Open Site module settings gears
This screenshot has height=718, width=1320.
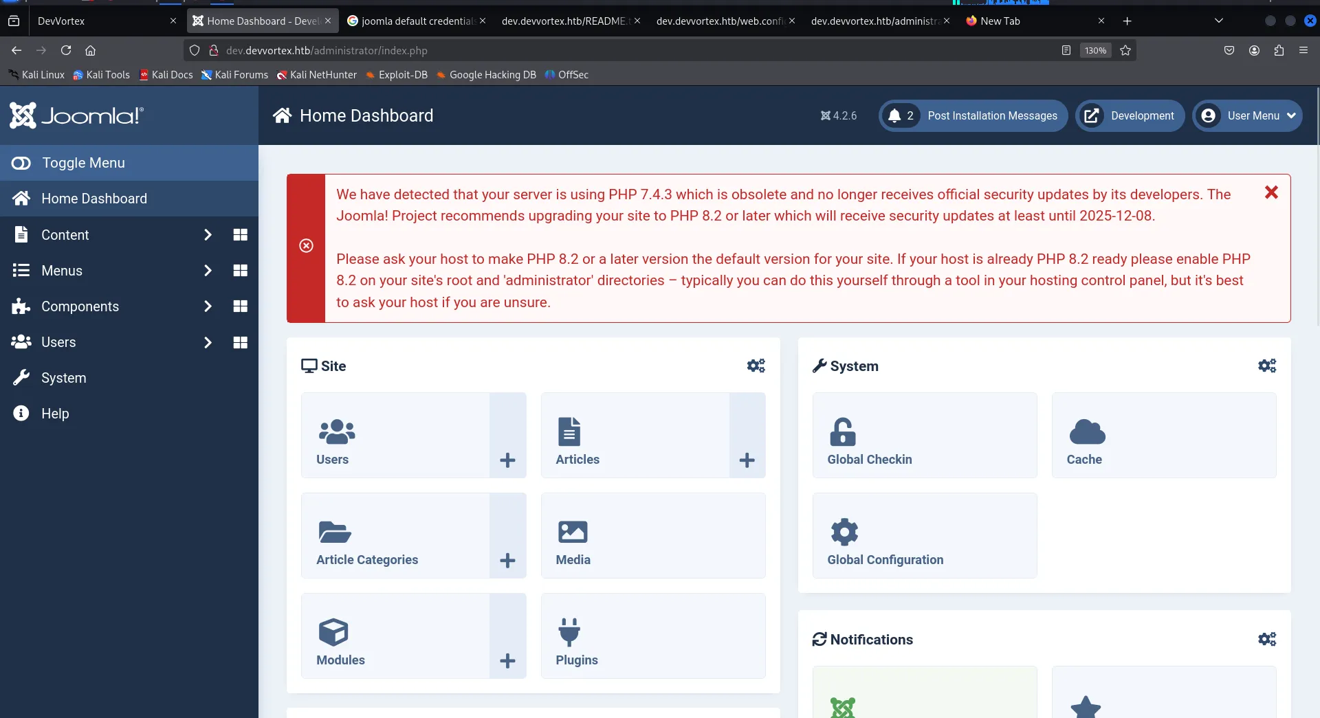[756, 366]
